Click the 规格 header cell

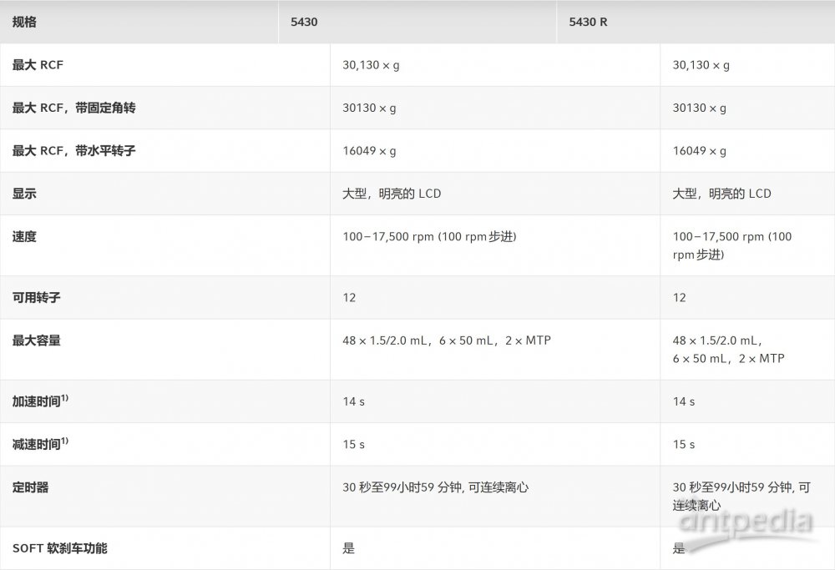pos(24,23)
